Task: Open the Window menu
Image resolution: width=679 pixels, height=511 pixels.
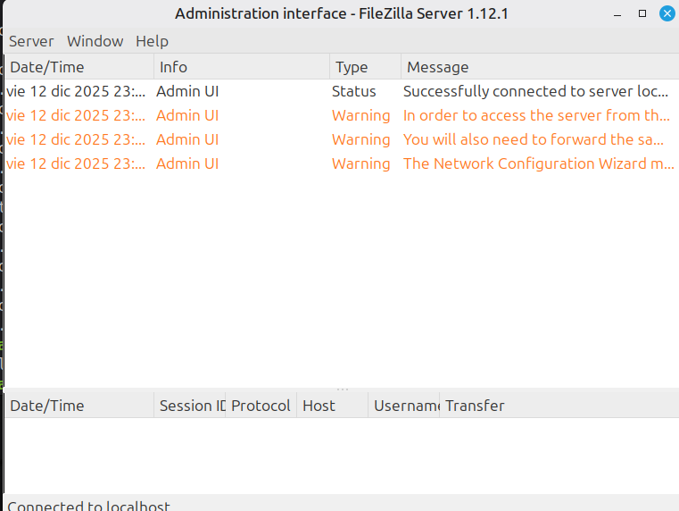Action: click(x=95, y=41)
